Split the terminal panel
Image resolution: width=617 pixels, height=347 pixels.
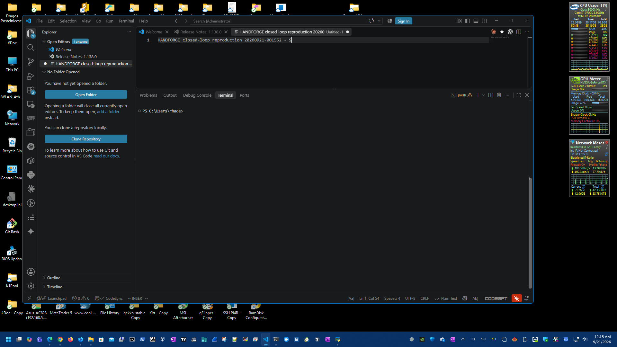click(491, 95)
